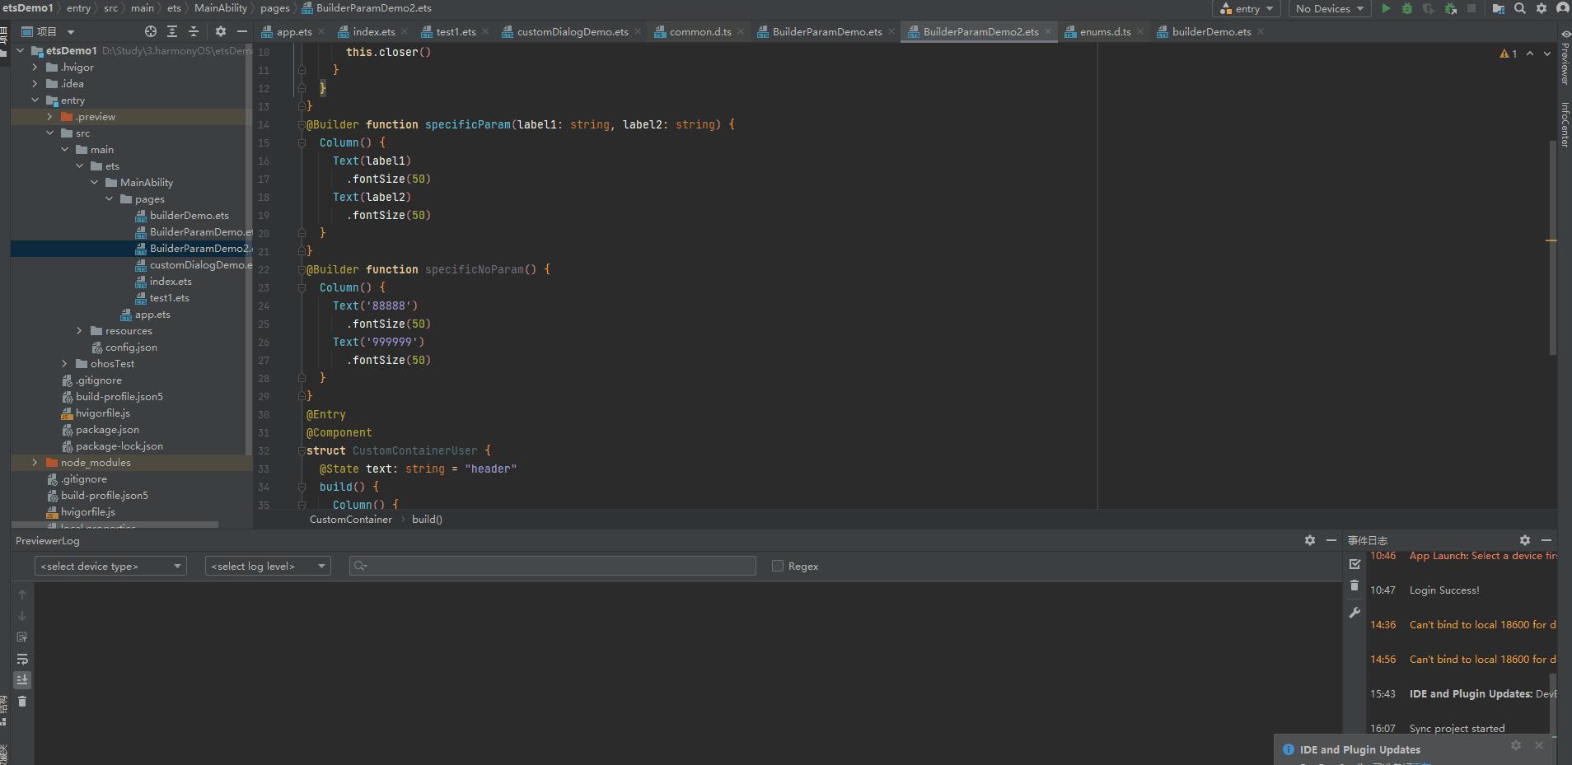Switch to the index.ets tab
Viewport: 1572px width, 765px height.
373,32
